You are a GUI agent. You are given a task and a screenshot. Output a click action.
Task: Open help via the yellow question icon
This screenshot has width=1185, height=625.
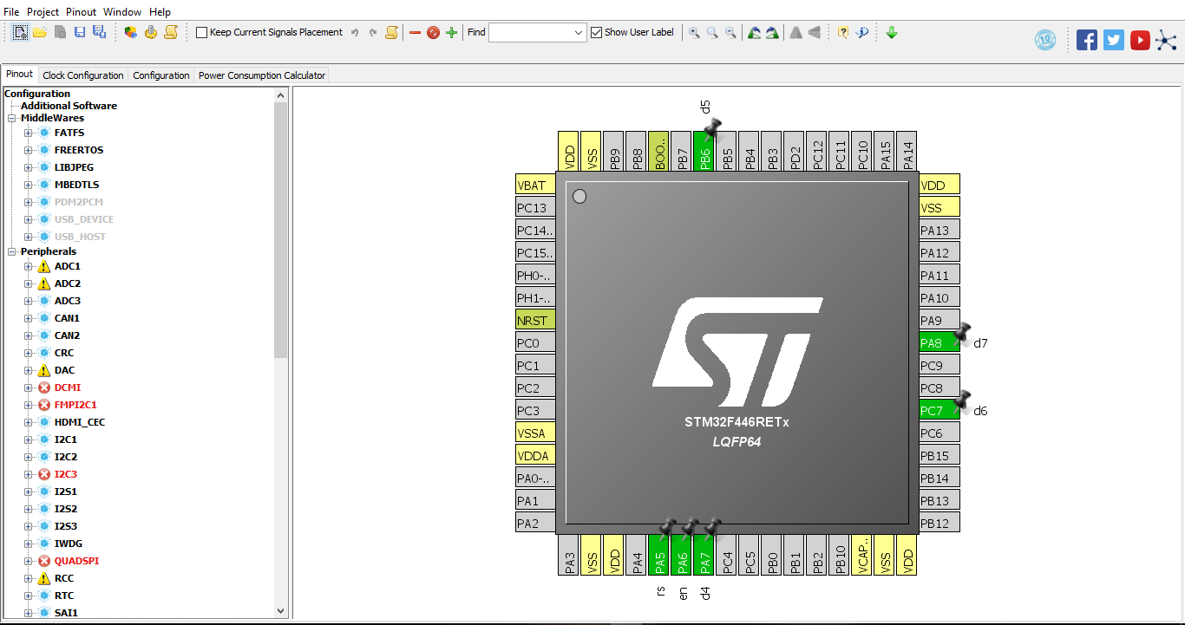(x=842, y=32)
